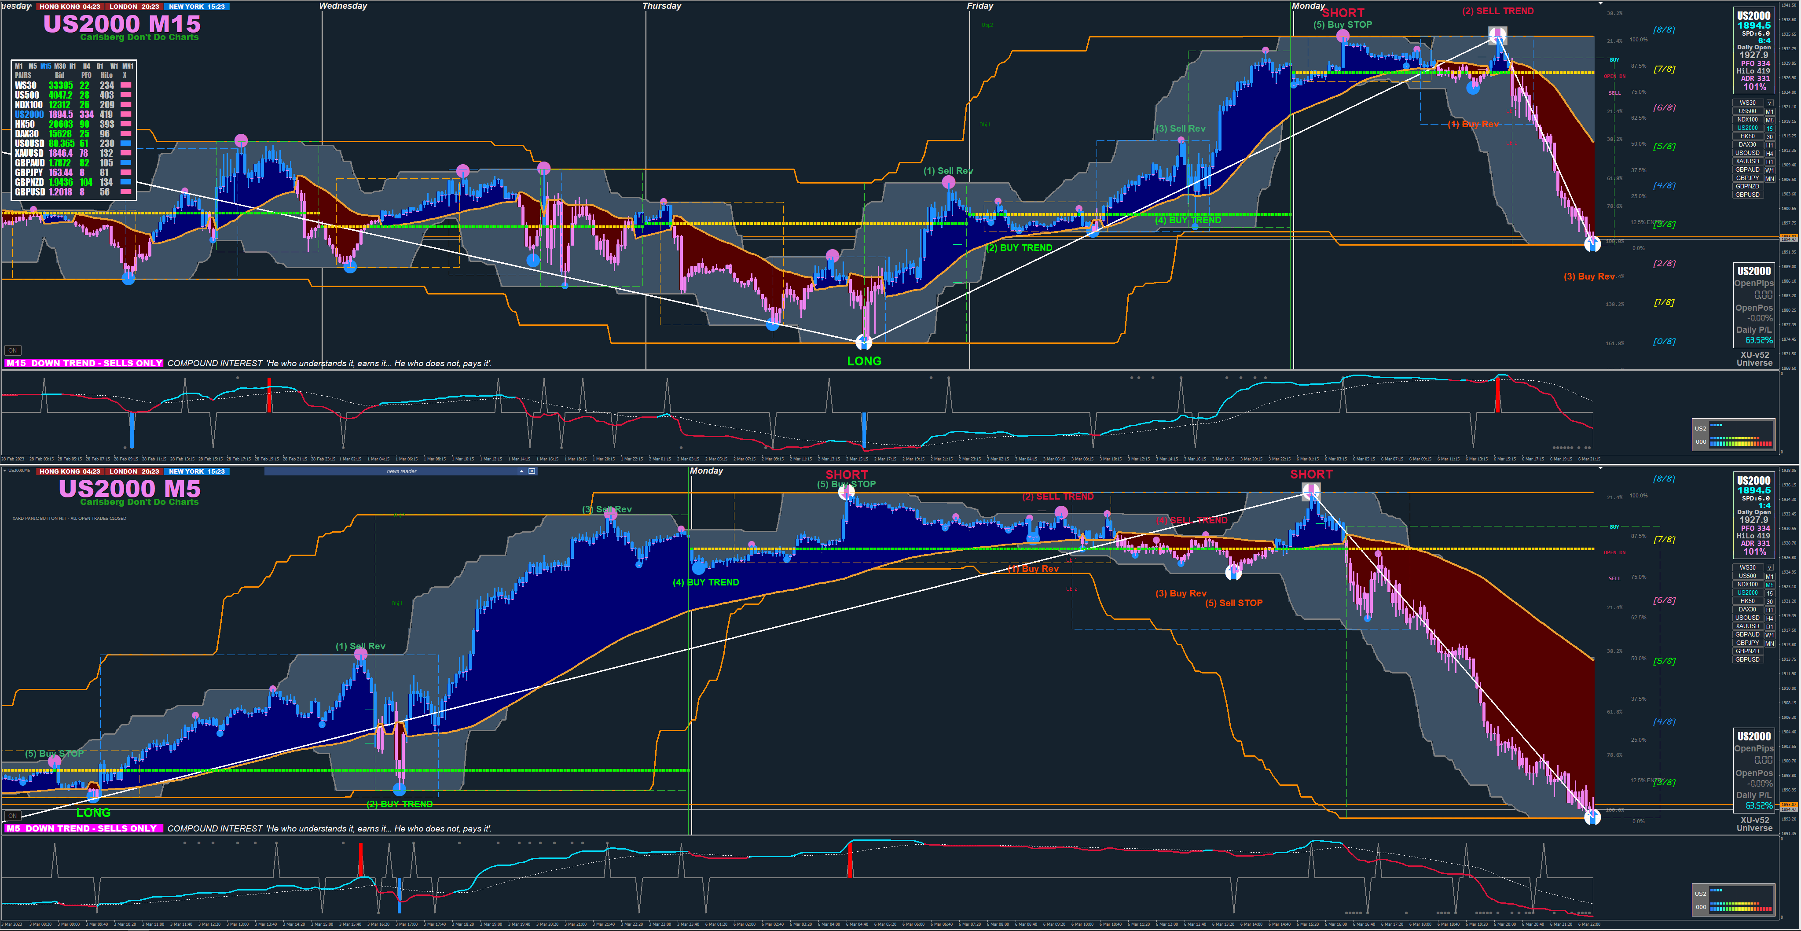This screenshot has height=931, width=1801.
Task: Open the US2000,M5 chart dropdown triangle
Action: pyautogui.click(x=5, y=471)
